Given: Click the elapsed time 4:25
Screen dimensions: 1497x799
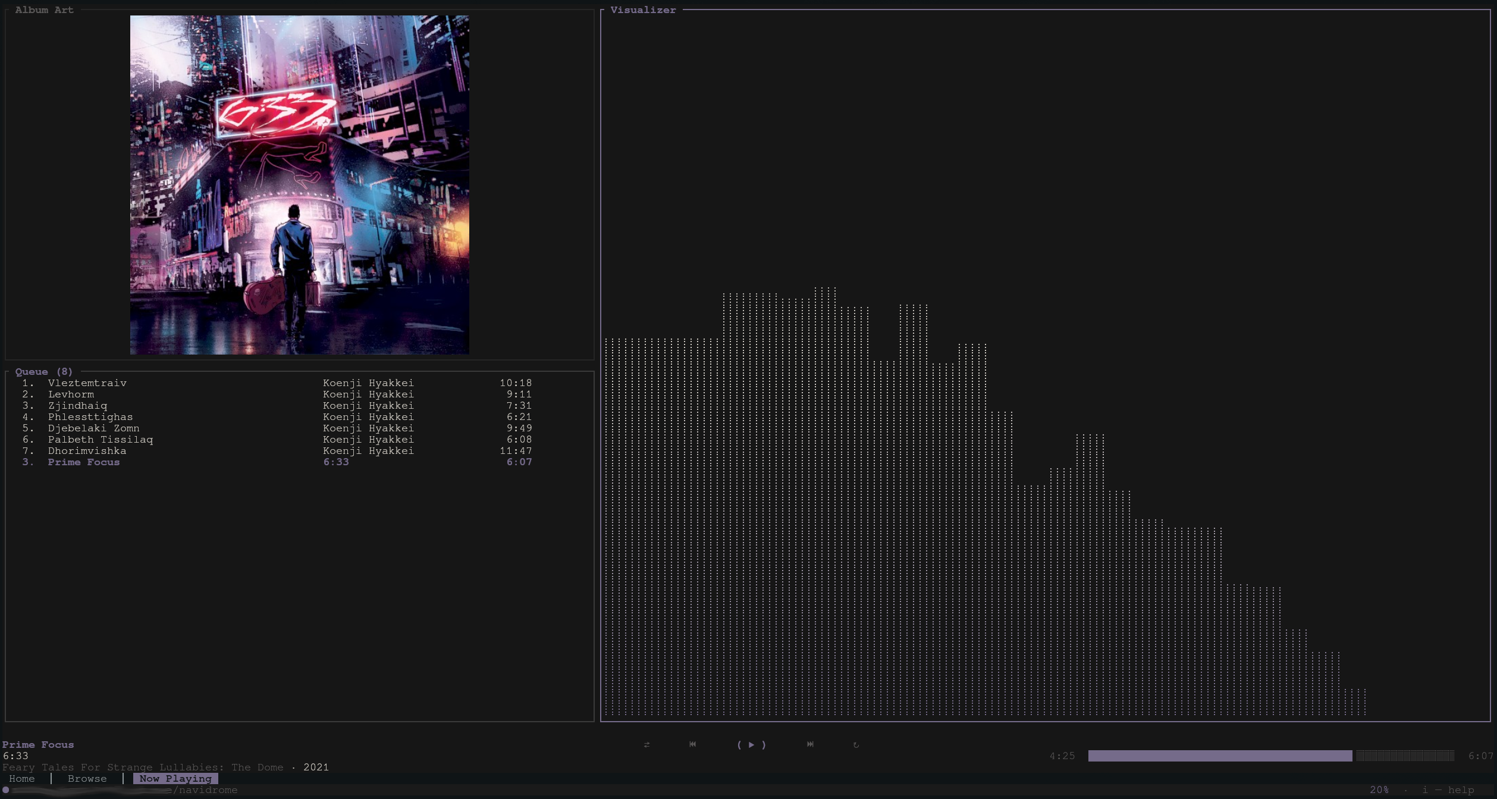Looking at the screenshot, I should [1062, 756].
